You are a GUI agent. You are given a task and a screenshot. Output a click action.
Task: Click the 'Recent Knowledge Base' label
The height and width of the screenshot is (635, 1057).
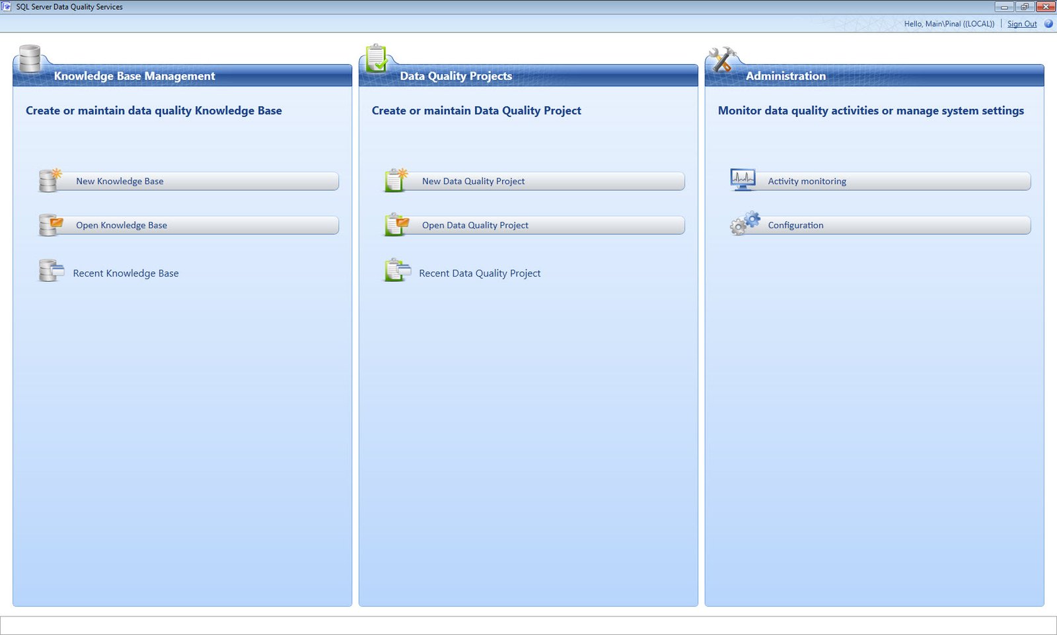point(126,273)
